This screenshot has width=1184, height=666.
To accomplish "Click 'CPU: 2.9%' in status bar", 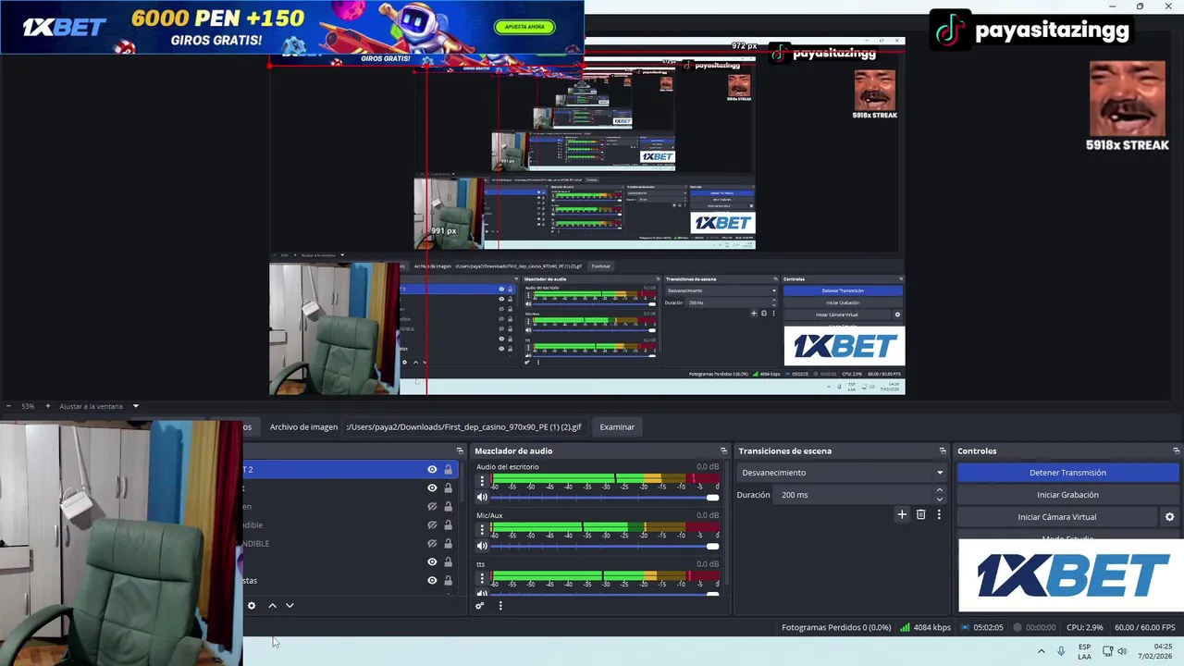I will [x=1084, y=627].
